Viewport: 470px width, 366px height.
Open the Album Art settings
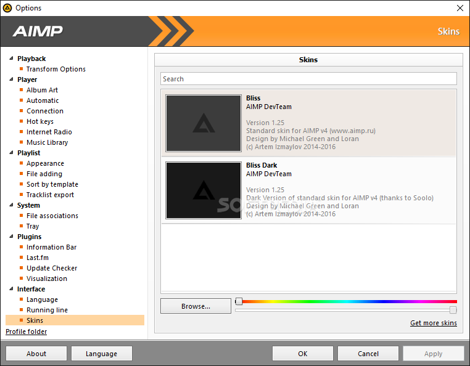coord(42,90)
